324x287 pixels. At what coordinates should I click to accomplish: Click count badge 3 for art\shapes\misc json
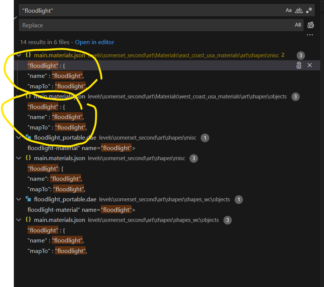[194, 159]
